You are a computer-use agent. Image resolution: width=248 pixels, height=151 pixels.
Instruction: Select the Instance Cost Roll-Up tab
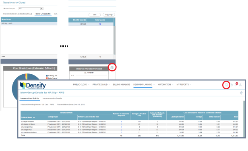[29, 99]
